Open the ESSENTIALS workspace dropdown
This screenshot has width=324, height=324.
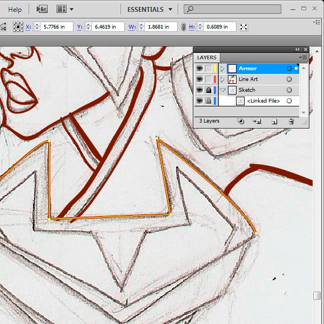(x=150, y=9)
